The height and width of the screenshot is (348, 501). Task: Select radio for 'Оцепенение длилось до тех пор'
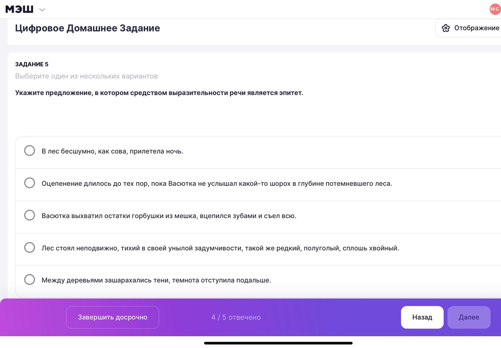pyautogui.click(x=29, y=183)
